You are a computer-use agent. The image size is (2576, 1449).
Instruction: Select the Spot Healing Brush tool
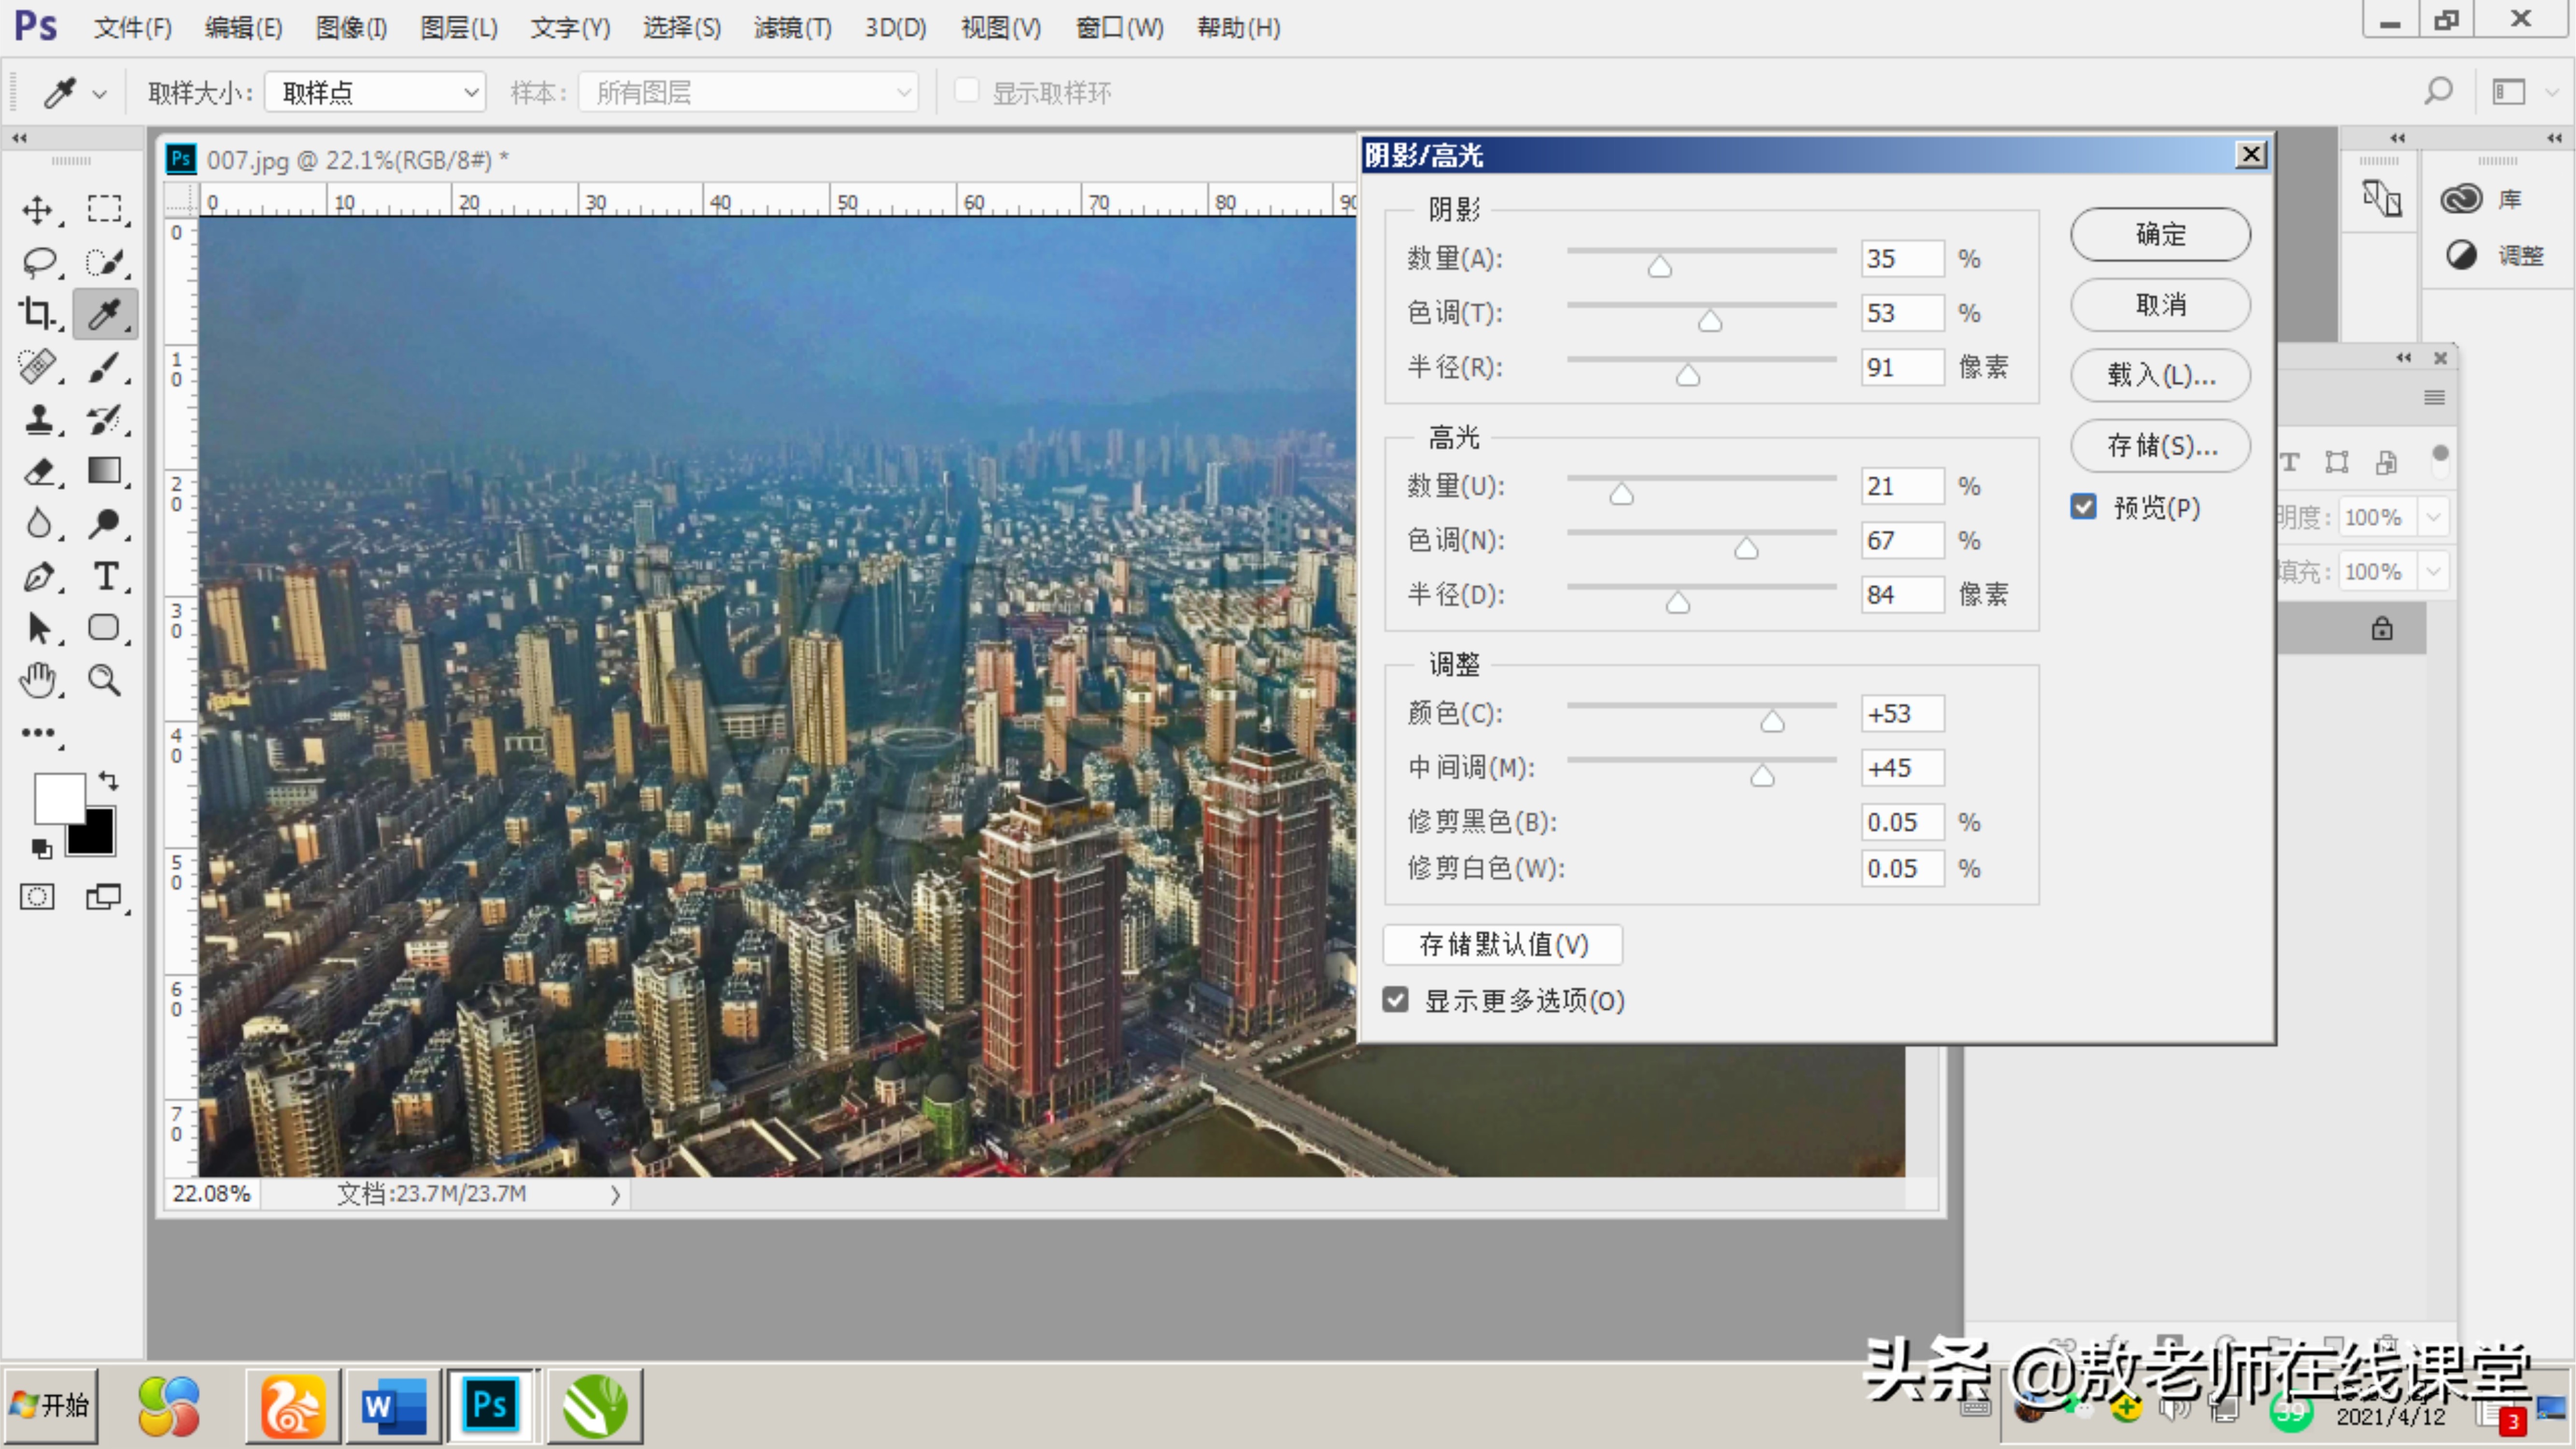click(38, 366)
